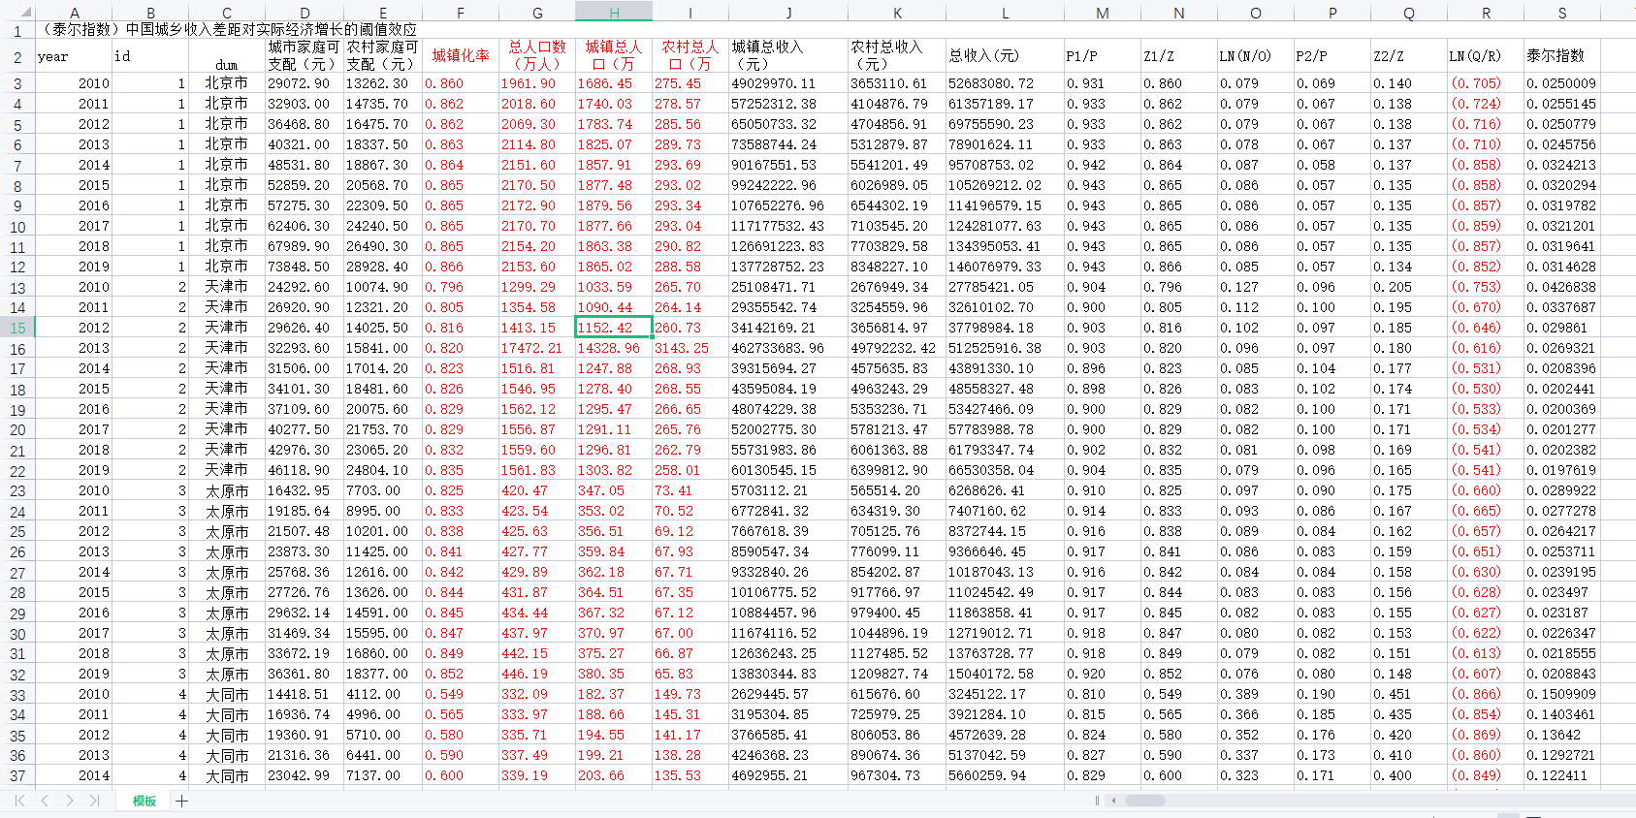Viewport: 1636px width, 818px height.
Task: Click cell with value (0.705)
Action: pos(1486,83)
